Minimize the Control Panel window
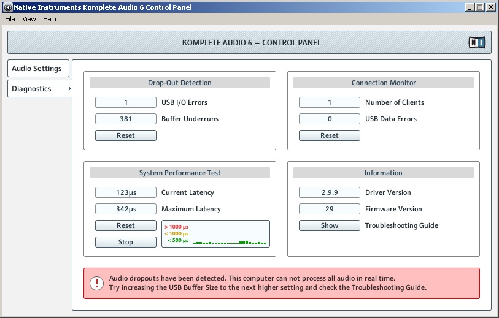The image size is (499, 318). (x=469, y=7)
